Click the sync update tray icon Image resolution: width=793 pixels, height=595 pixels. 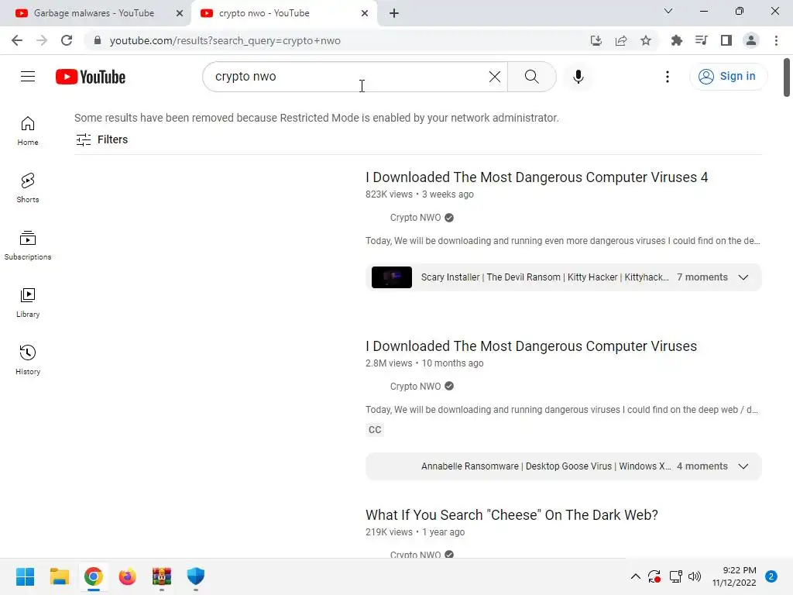coord(654,576)
